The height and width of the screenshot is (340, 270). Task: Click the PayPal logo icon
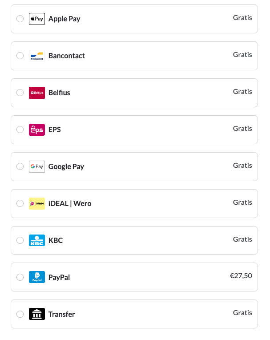pos(37,277)
